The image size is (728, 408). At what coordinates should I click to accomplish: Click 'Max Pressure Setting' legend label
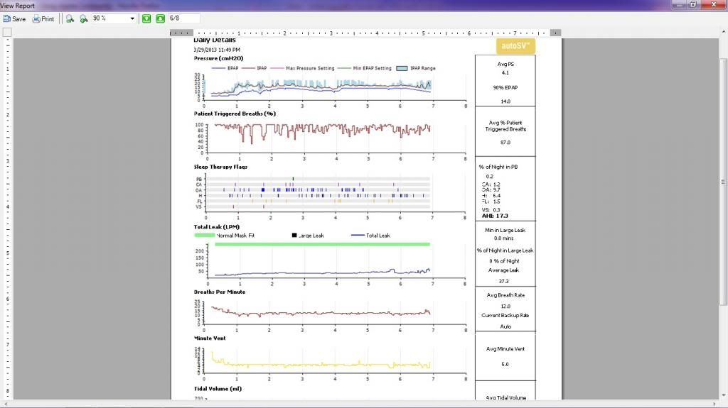click(310, 68)
